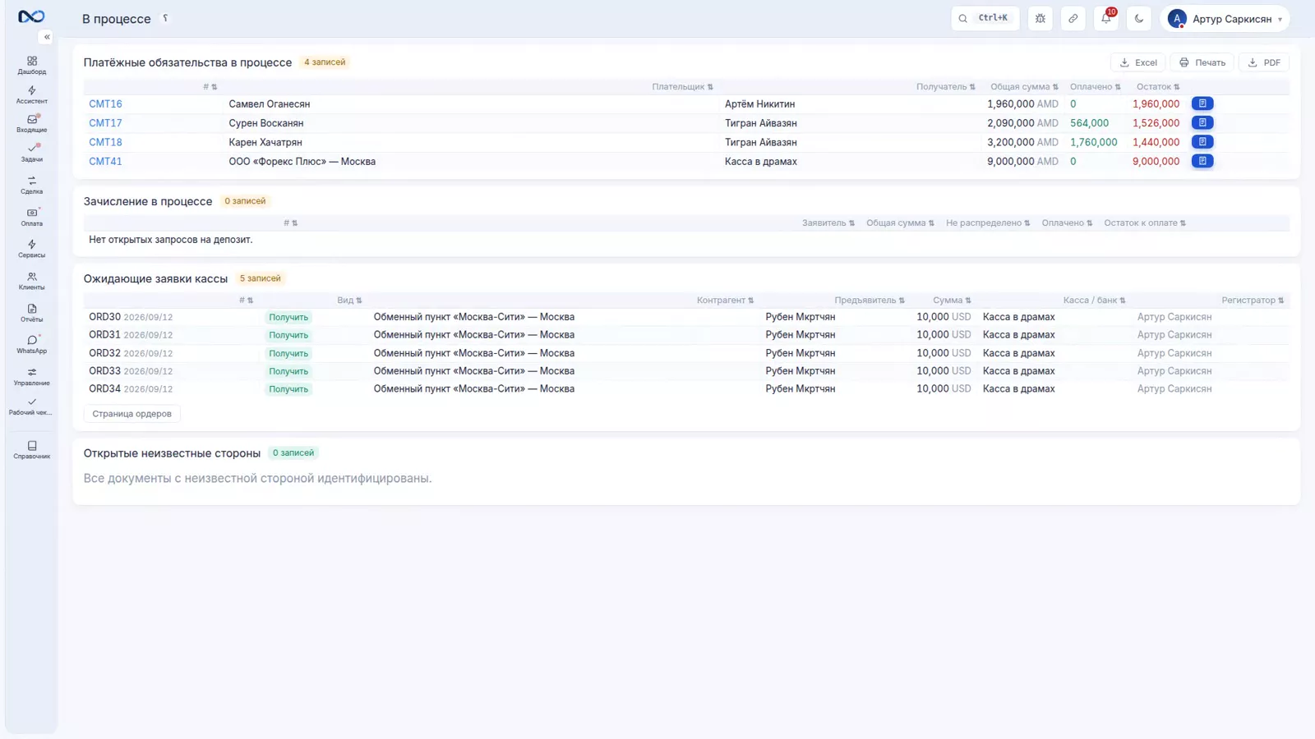Click the bug report icon in the header

(1040, 18)
